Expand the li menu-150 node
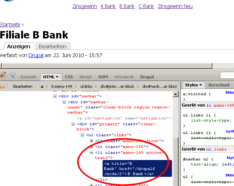The image size is (234, 186). tap(92, 146)
